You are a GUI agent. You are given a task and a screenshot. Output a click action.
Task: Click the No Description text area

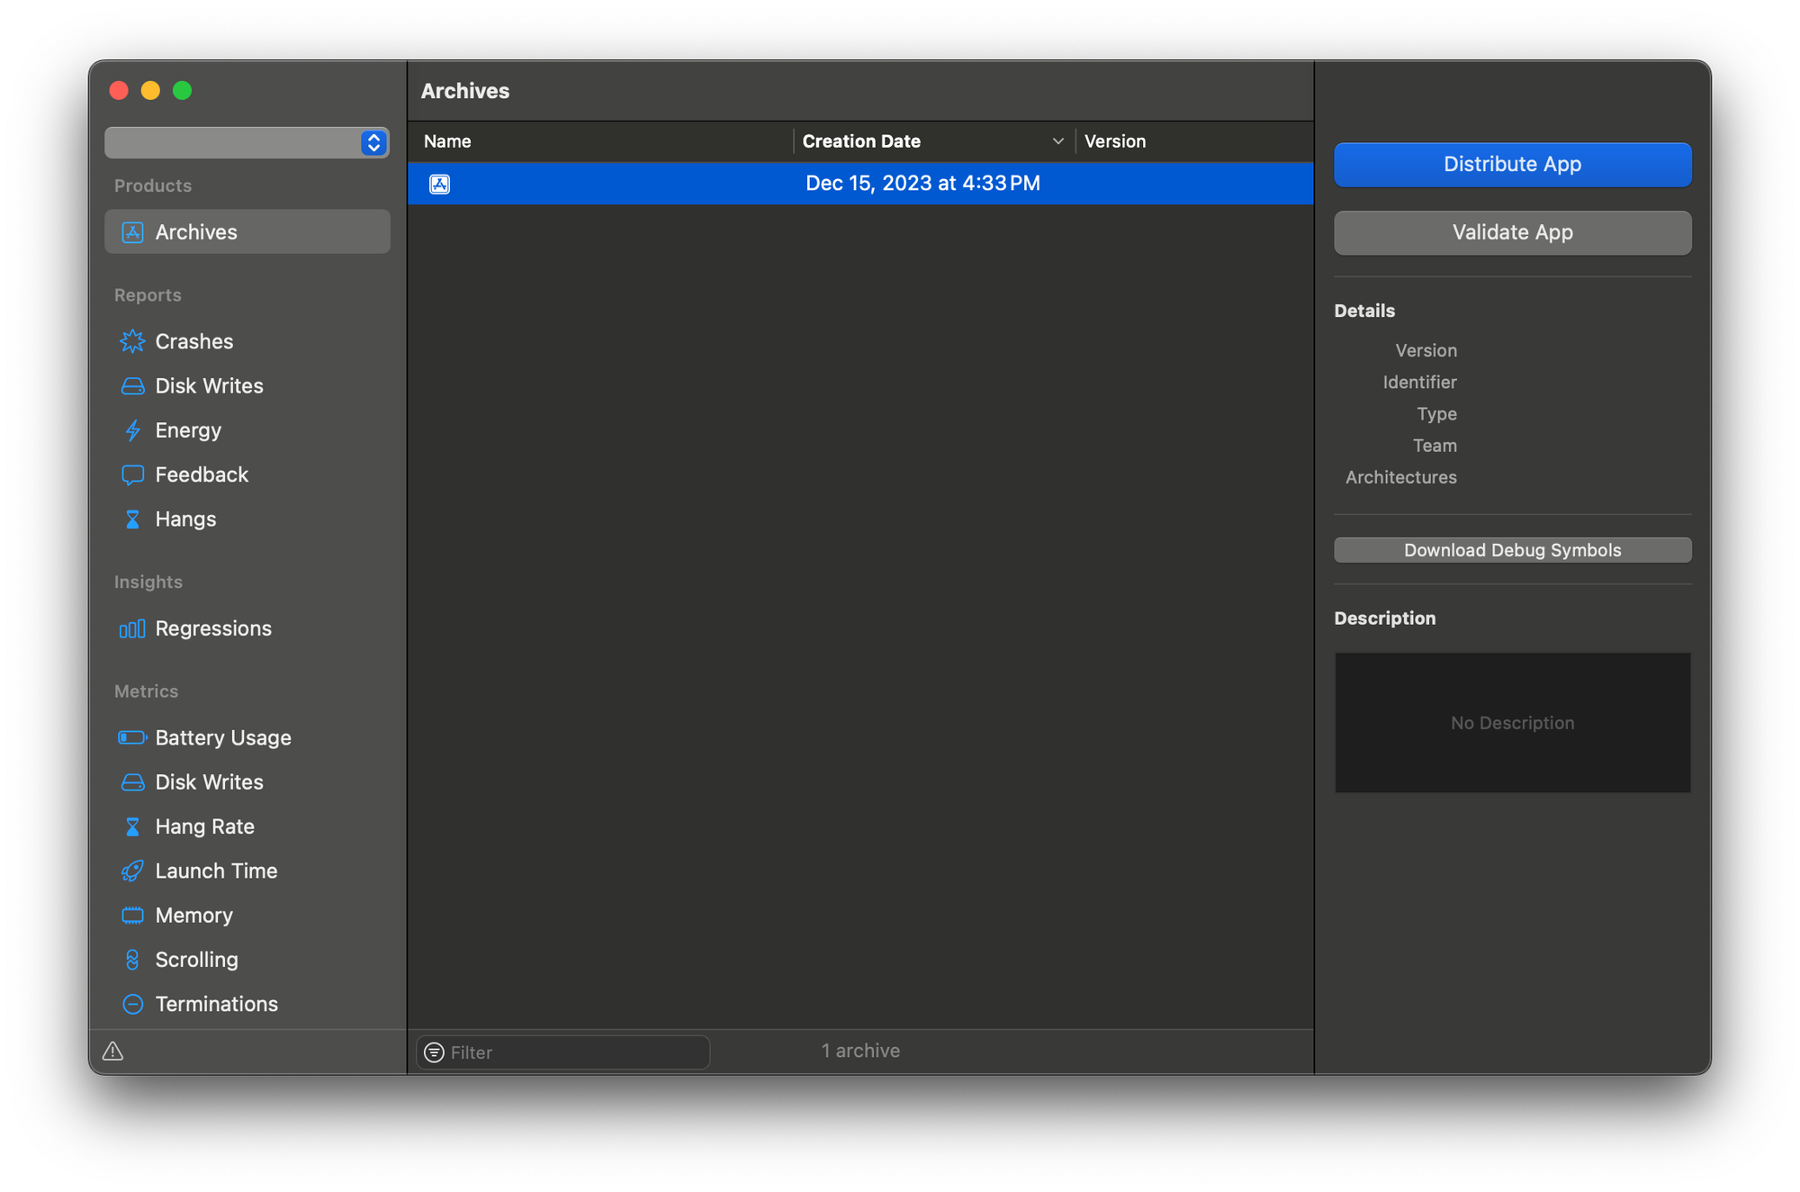point(1512,723)
